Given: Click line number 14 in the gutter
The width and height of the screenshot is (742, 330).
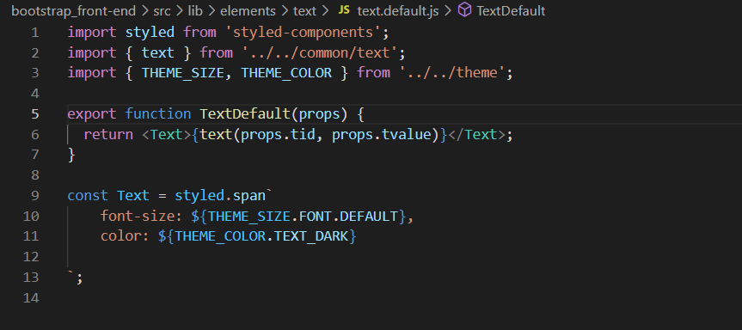Looking at the screenshot, I should click(31, 298).
